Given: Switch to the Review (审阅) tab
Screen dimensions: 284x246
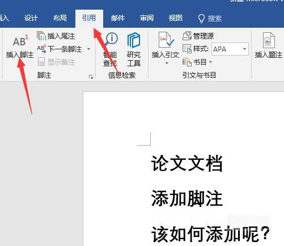Looking at the screenshot, I should pos(147,18).
